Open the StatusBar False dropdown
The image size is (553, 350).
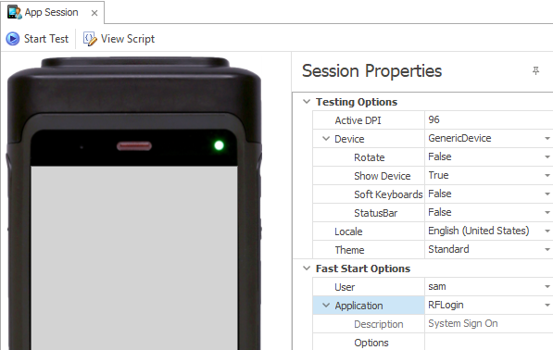click(x=547, y=213)
